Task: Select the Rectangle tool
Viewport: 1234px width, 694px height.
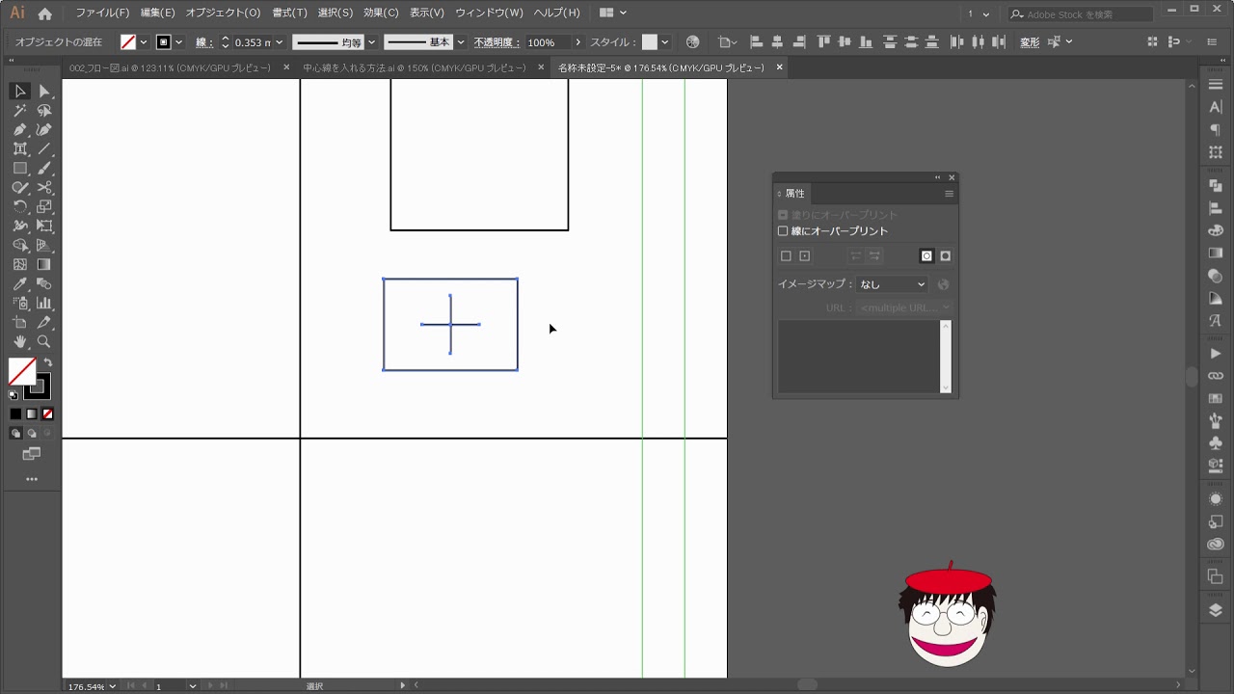Action: (x=19, y=169)
